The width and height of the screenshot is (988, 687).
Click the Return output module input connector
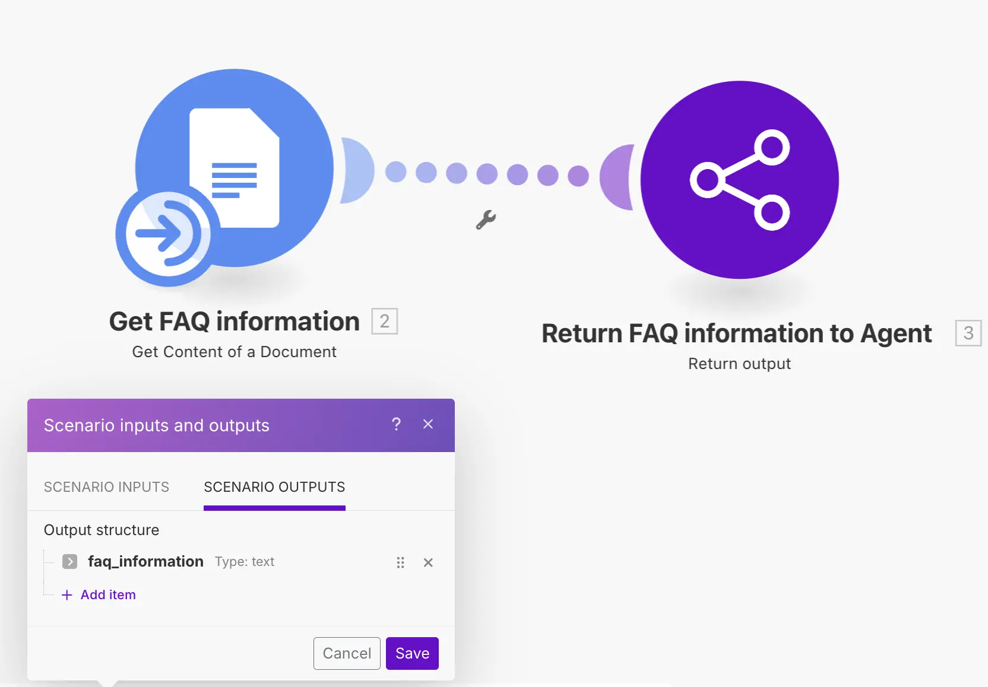tap(617, 177)
